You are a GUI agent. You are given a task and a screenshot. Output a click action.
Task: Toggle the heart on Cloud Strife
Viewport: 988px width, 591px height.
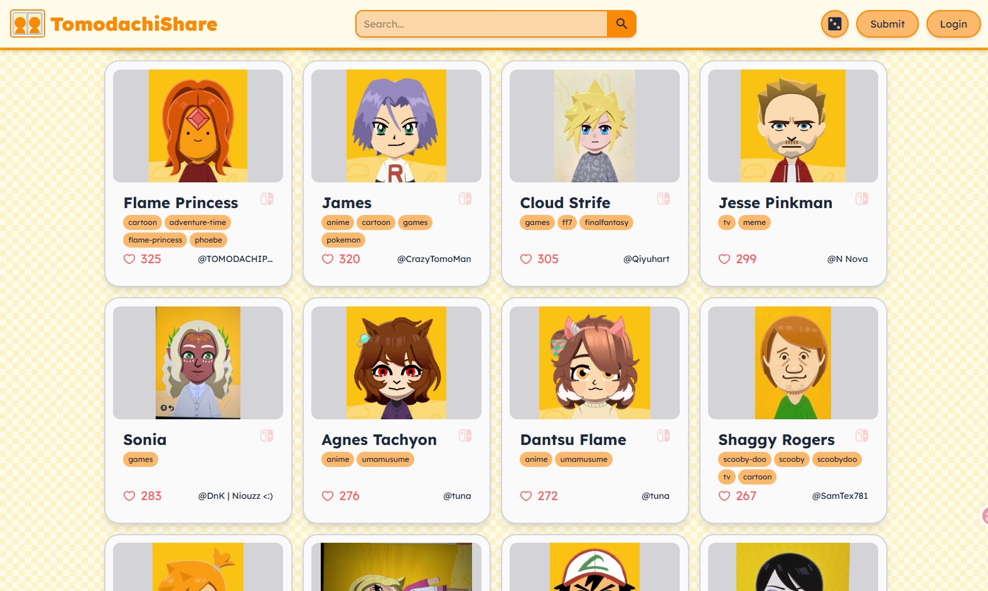[526, 259]
